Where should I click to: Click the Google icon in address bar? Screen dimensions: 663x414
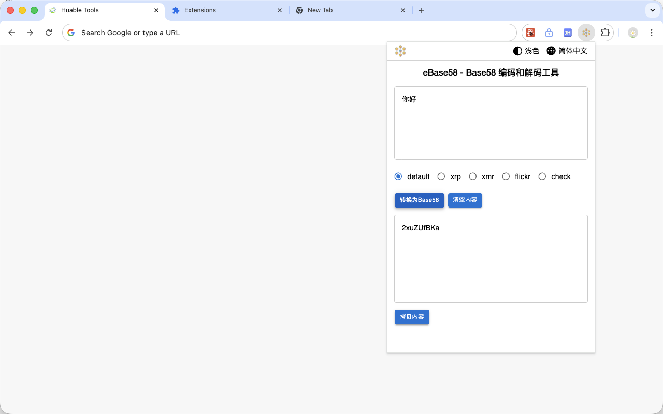pos(71,33)
